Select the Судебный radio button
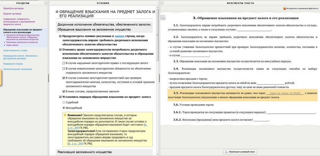Screen dimensions: 320x156 point(64,102)
